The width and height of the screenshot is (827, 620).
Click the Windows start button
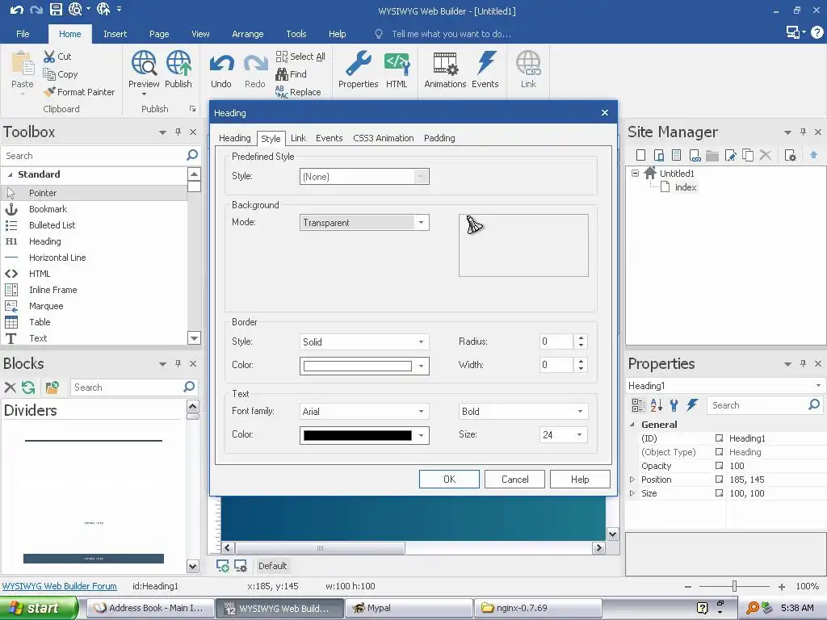click(x=39, y=608)
